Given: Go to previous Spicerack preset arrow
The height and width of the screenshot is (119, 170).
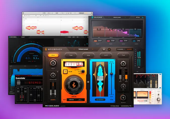Looking at the screenshot, I should pos(74,49).
